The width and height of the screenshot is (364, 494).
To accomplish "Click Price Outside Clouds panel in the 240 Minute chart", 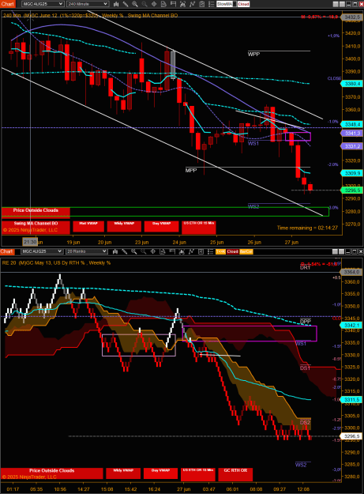I will click(x=36, y=213).
